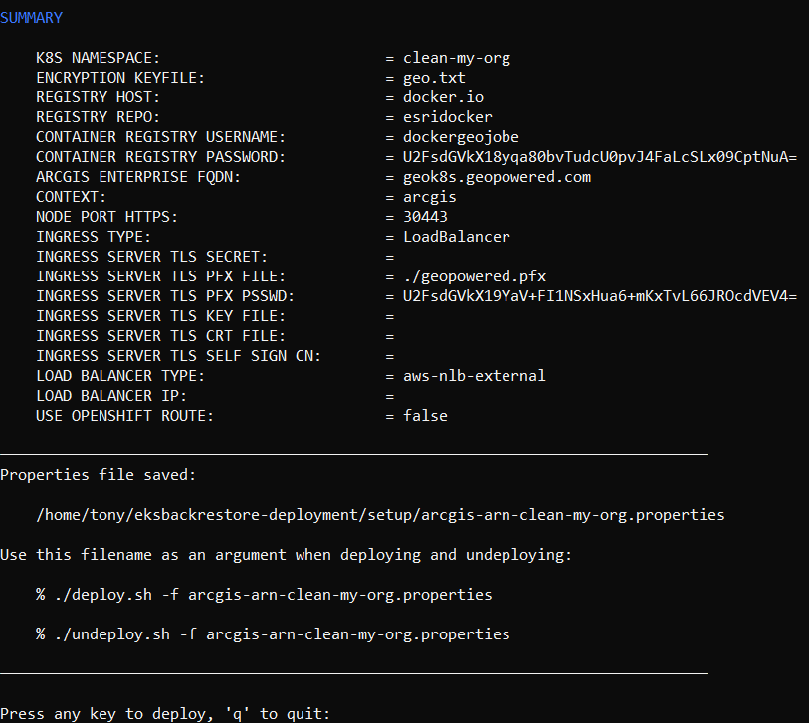Viewport: 809px width, 723px height.
Task: Select the 'USE OPENSHIFT ROUTE:' label
Action: [x=124, y=416]
